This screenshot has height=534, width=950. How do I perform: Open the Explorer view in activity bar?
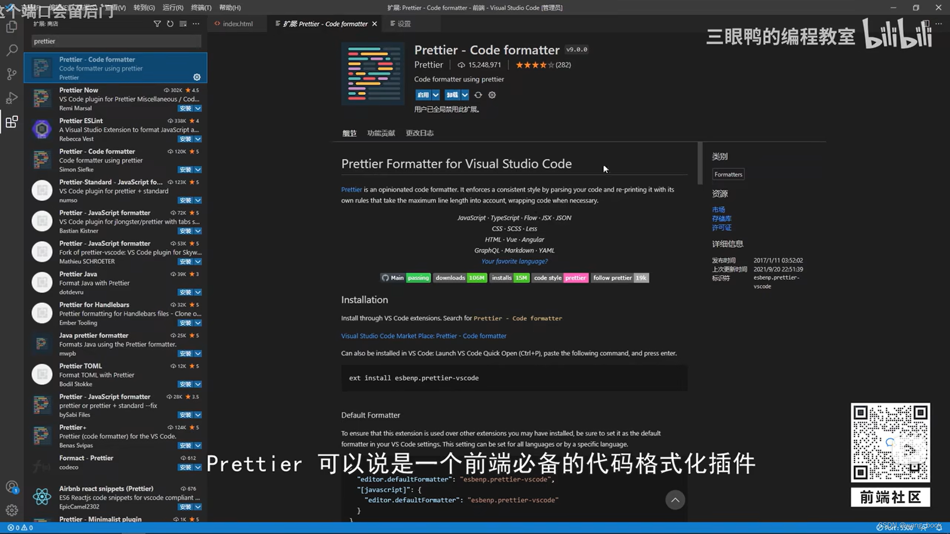click(x=12, y=27)
